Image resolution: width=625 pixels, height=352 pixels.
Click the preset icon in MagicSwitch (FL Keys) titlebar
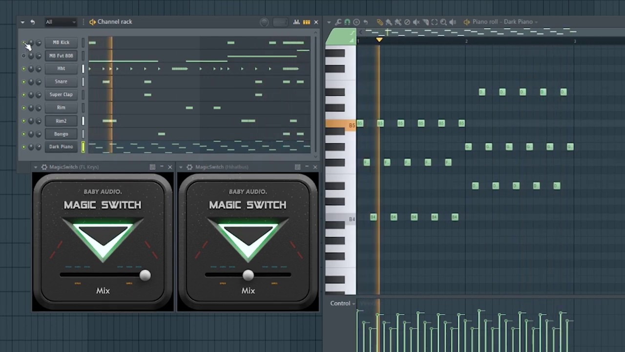(x=152, y=167)
